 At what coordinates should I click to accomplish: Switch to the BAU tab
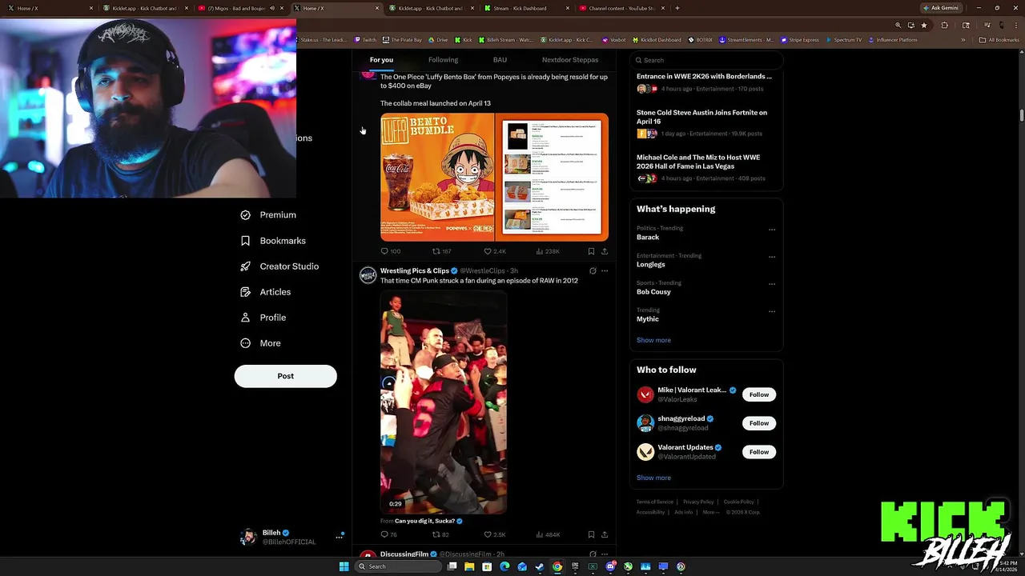point(500,60)
